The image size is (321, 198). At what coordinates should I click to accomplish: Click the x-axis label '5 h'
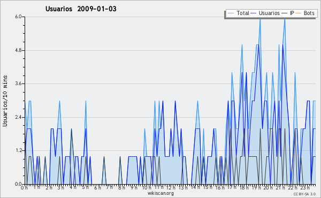pyautogui.click(x=85, y=187)
